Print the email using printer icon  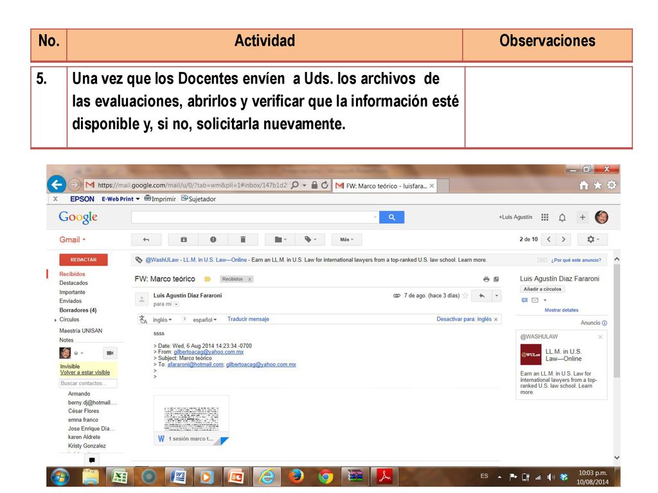486,279
